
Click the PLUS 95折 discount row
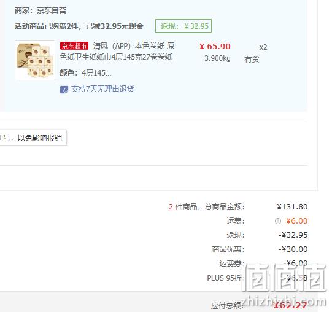pos(257,278)
